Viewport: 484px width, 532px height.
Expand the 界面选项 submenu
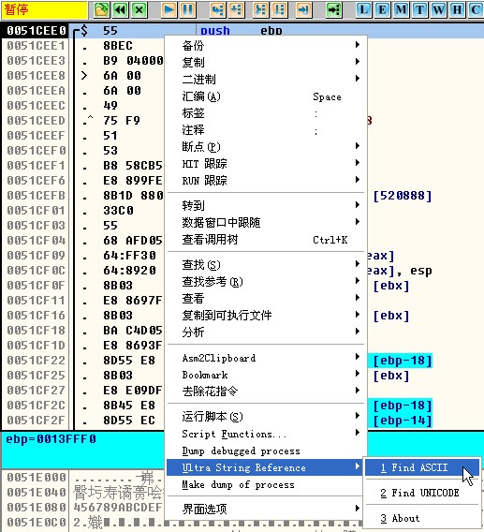265,509
